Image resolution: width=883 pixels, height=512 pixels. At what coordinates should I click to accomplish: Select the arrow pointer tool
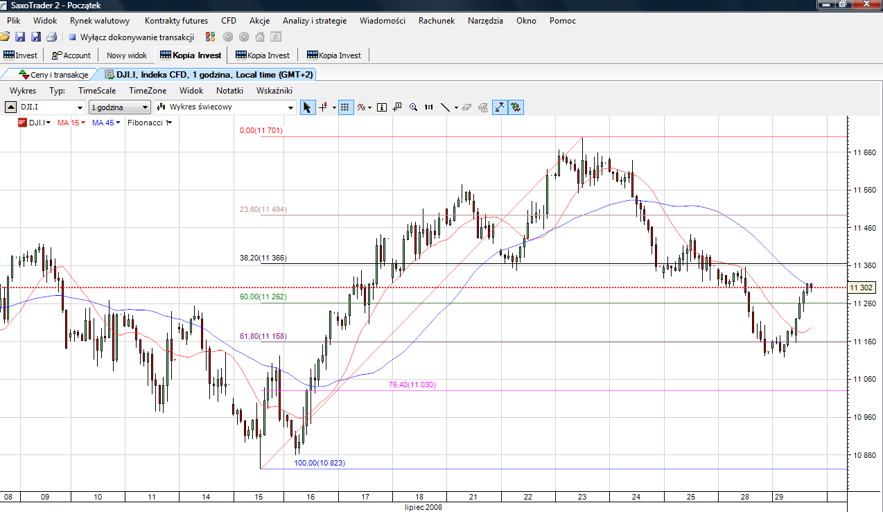[x=308, y=107]
